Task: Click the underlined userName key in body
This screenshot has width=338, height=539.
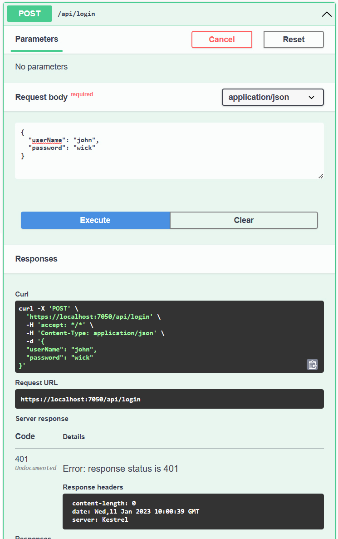Action: coord(46,140)
